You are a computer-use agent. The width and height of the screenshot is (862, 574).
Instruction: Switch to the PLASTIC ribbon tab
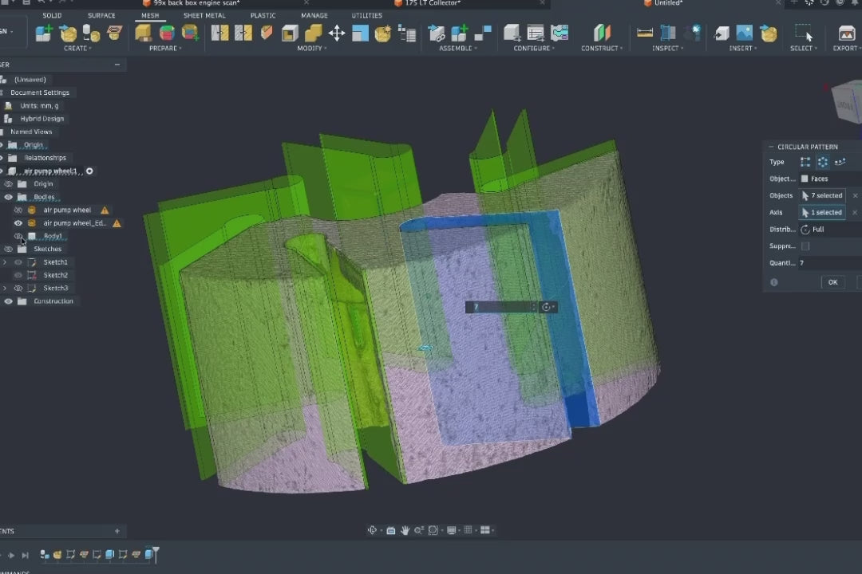pos(263,15)
